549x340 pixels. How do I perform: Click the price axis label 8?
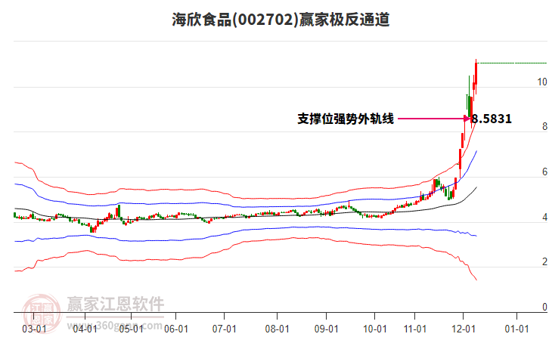pyautogui.click(x=544, y=127)
